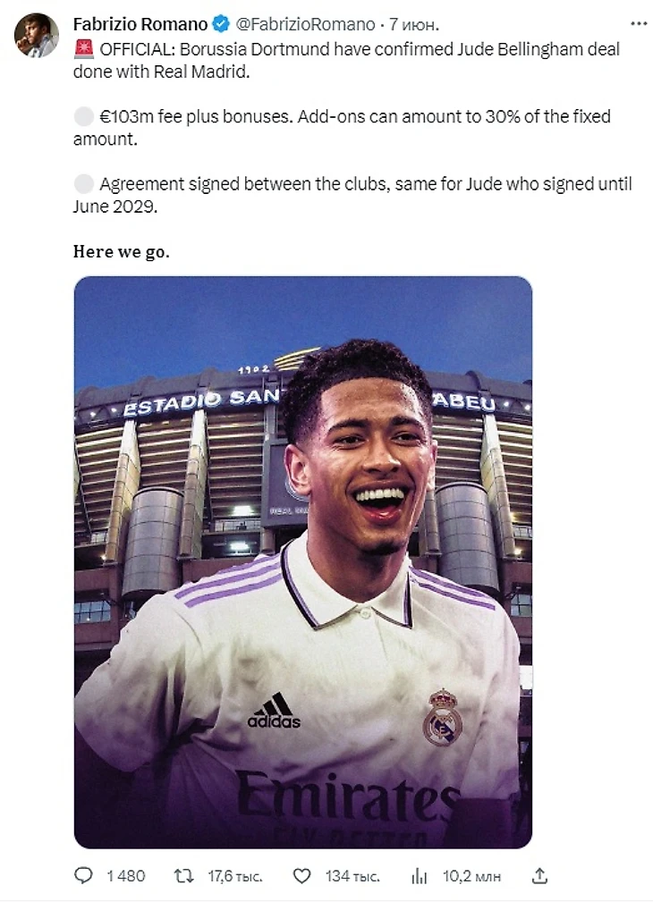Like the tweet with the heart icon
Image resolution: width=653 pixels, height=902 pixels.
coord(301,876)
